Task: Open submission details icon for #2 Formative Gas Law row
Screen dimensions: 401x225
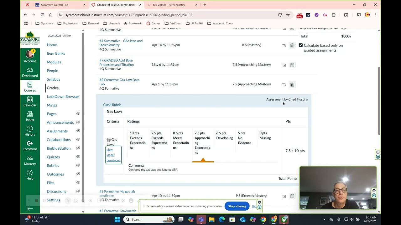Action: tap(284, 84)
